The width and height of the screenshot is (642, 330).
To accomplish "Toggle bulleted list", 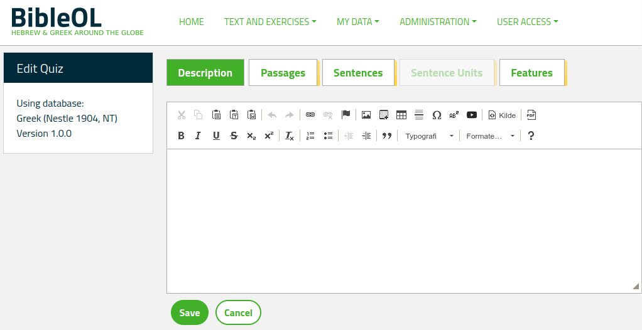I will [x=328, y=136].
